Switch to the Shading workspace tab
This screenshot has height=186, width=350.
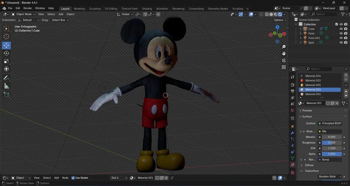pos(147,9)
